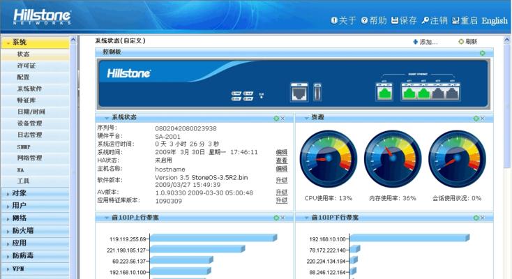The height and width of the screenshot is (279, 512).
Task: Click the 内存使用率 gauge
Action: [393, 159]
